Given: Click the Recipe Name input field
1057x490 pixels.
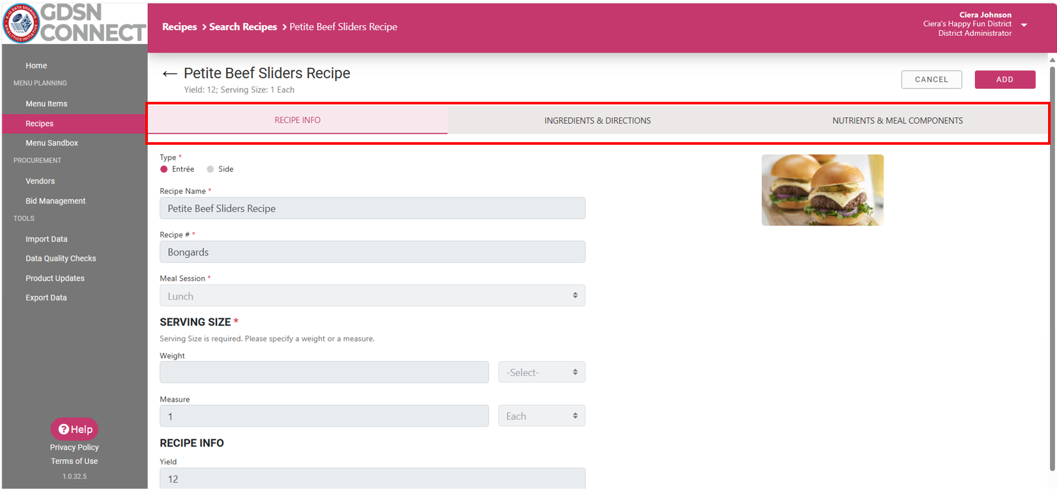Looking at the screenshot, I should click(373, 208).
